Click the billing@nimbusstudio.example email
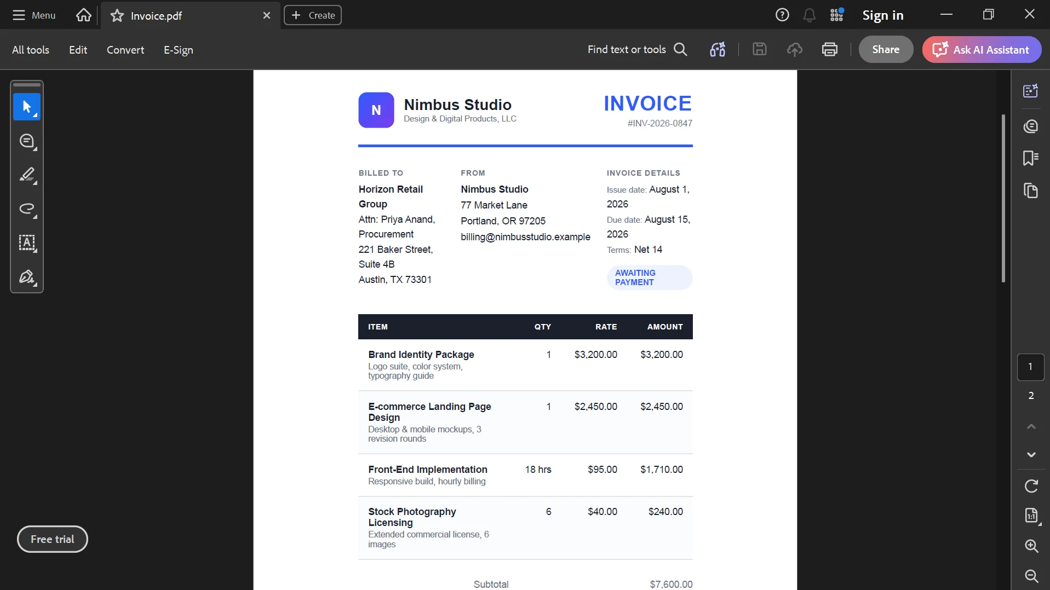This screenshot has width=1050, height=590. pyautogui.click(x=525, y=237)
